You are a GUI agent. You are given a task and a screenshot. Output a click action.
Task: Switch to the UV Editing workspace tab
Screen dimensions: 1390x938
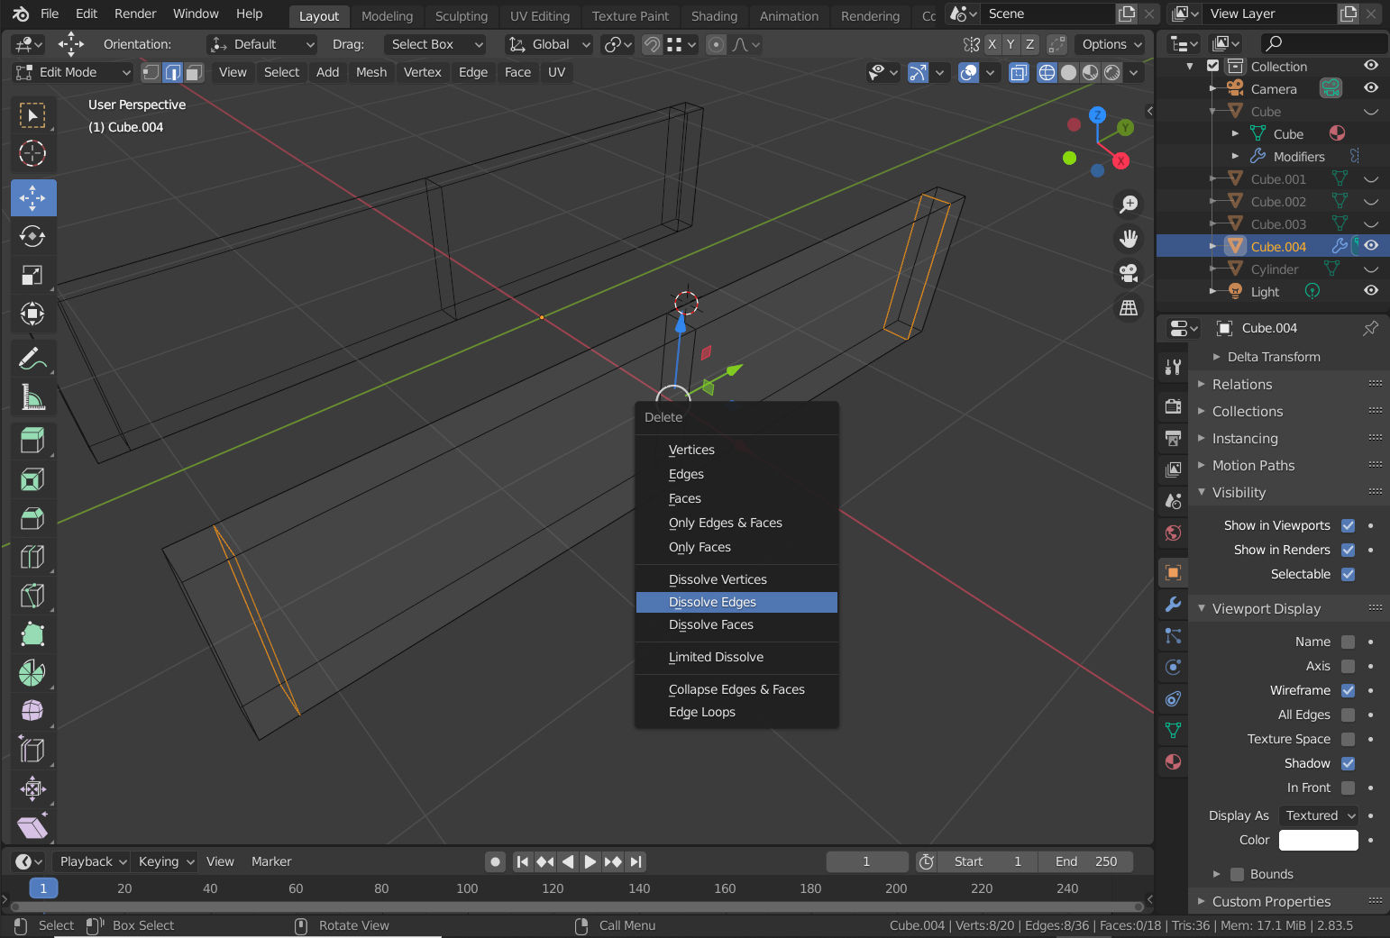[x=540, y=16]
